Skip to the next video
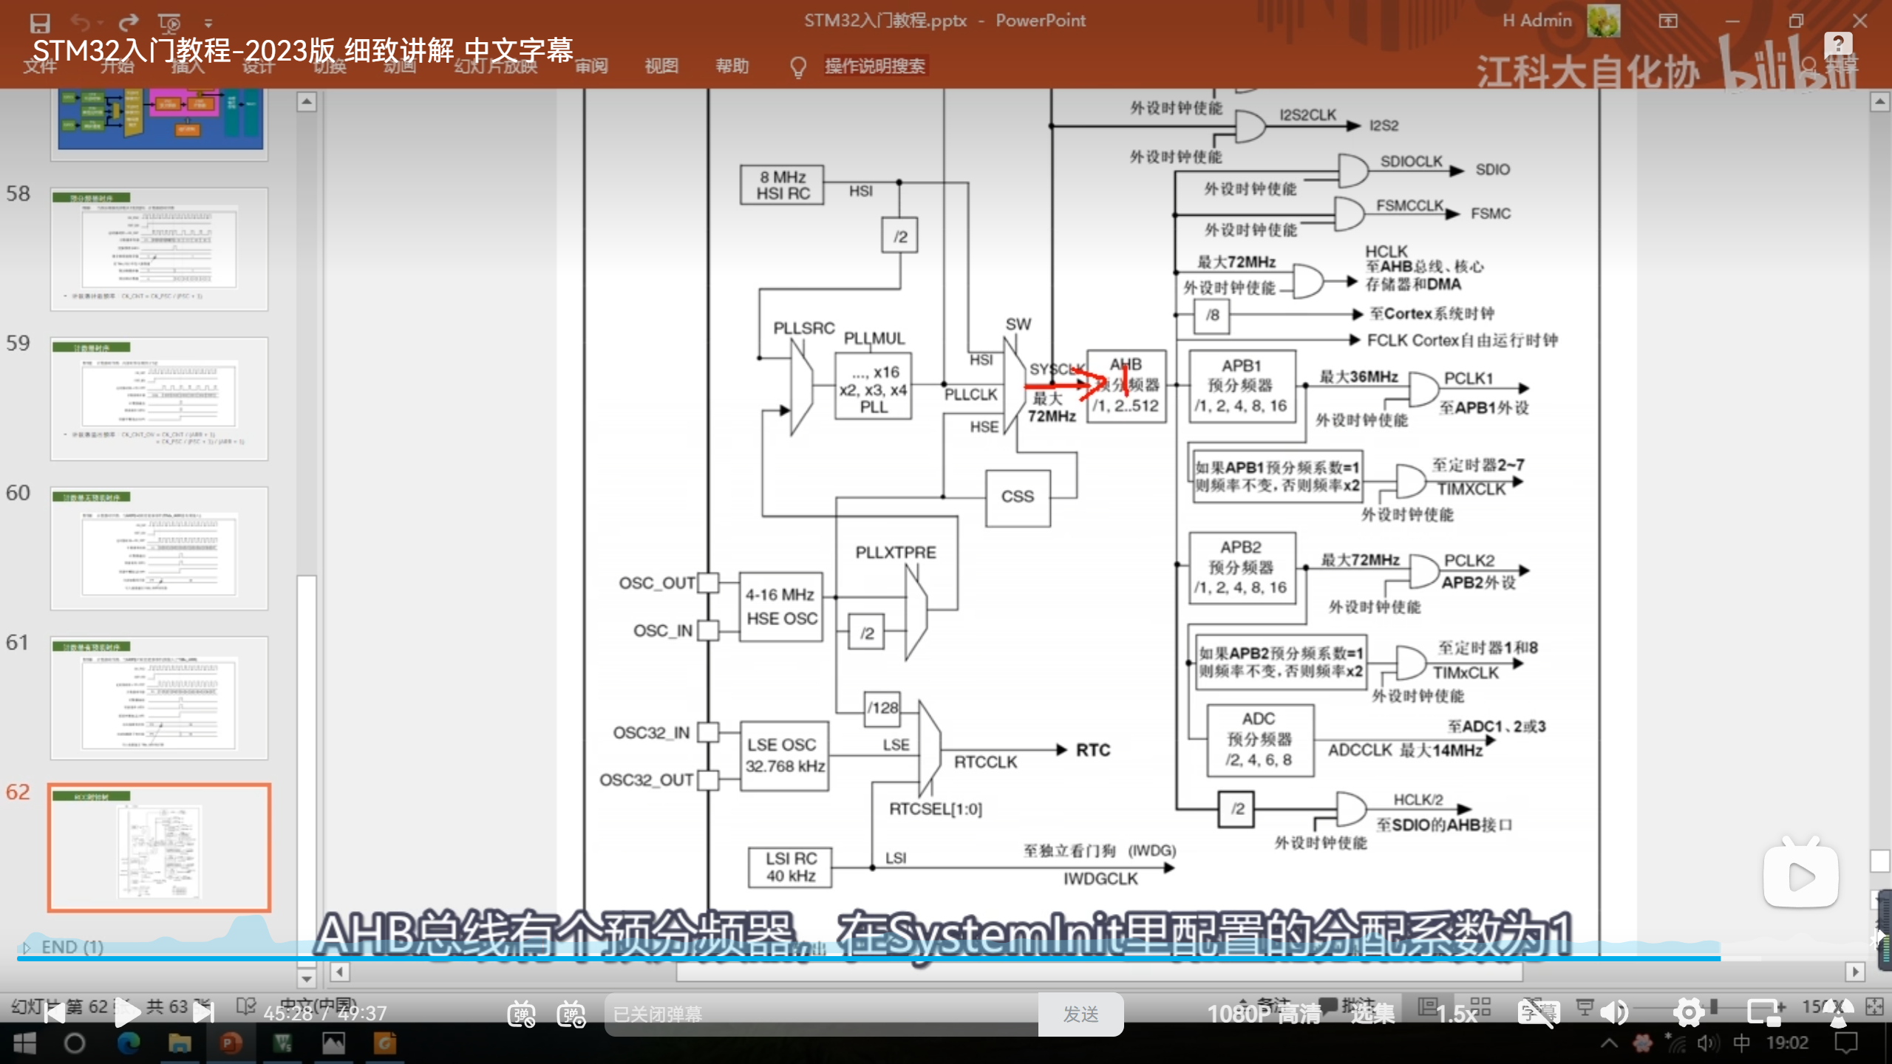 click(x=203, y=1013)
